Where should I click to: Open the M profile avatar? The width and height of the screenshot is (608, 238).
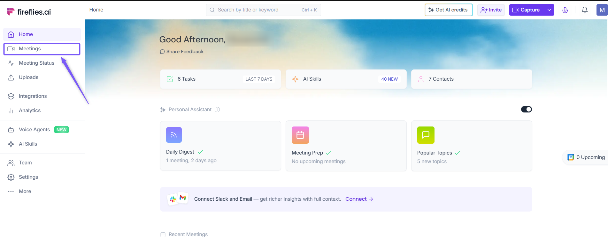click(x=602, y=10)
